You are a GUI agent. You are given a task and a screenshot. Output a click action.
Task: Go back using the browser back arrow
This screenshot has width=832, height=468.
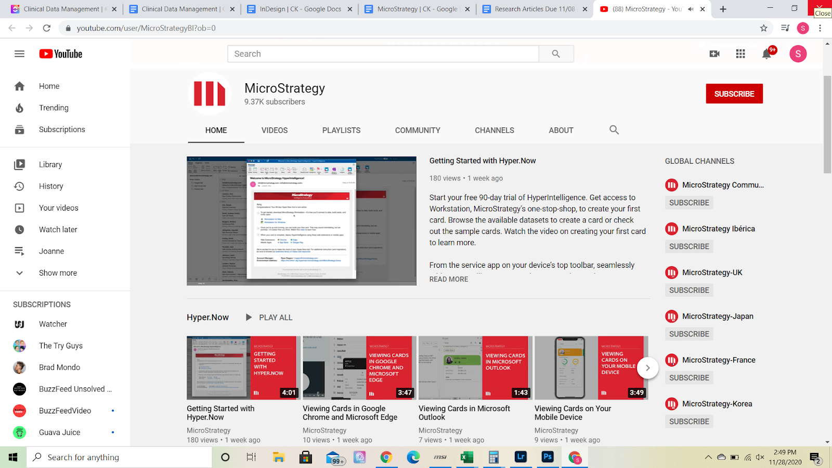[12, 28]
